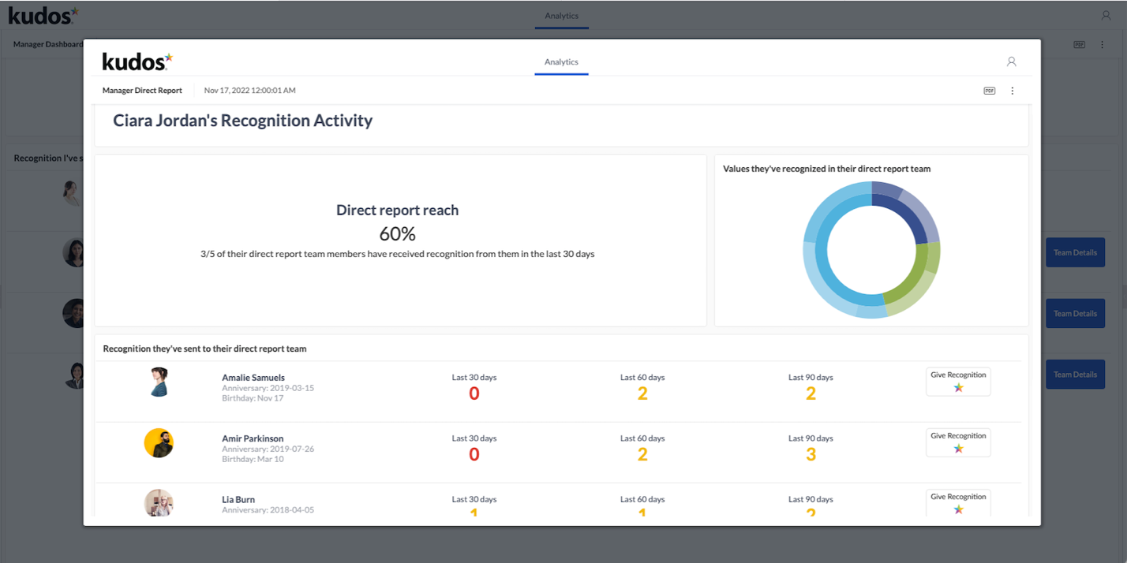Click the Nov 17, 2022 12:00:01 AM timestamp

[x=249, y=91]
